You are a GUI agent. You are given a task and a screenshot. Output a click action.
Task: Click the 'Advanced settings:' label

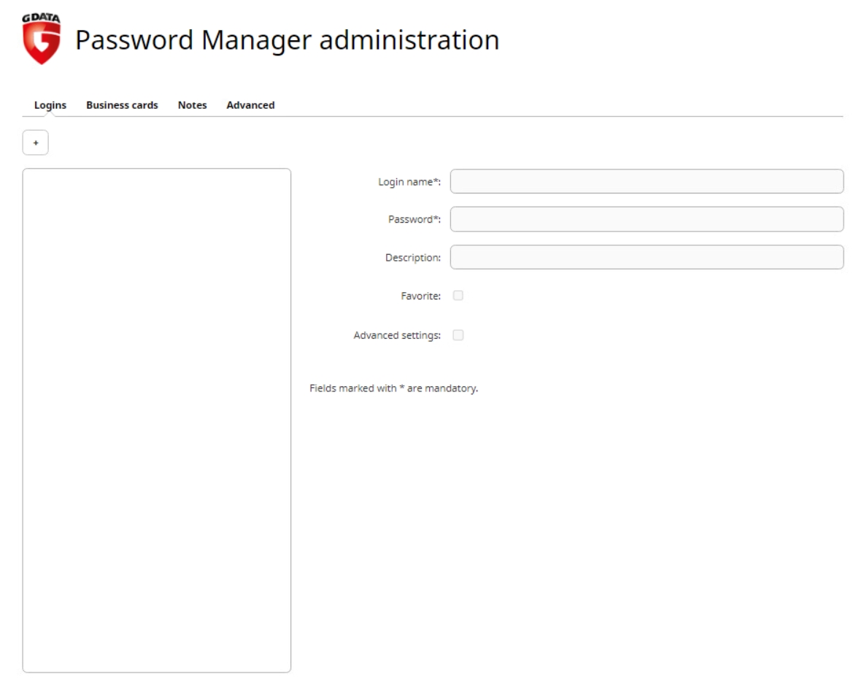tap(397, 335)
